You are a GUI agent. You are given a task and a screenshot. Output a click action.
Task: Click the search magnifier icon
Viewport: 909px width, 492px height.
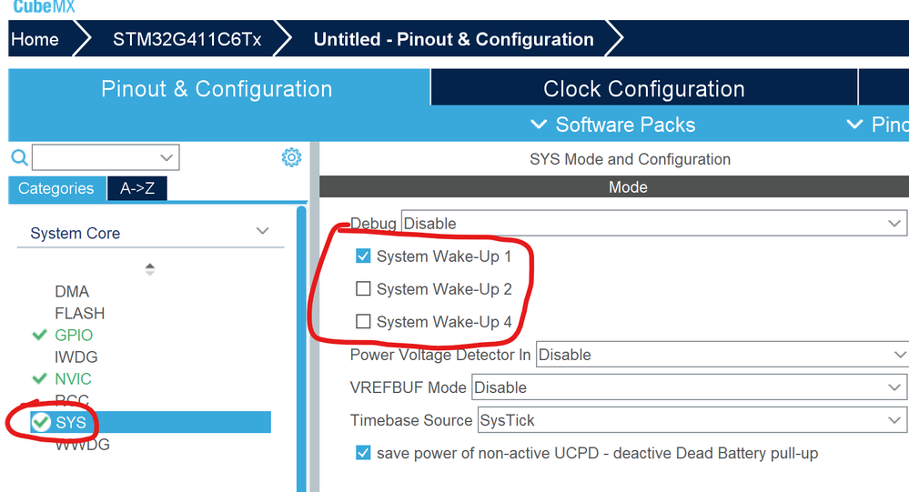19,158
